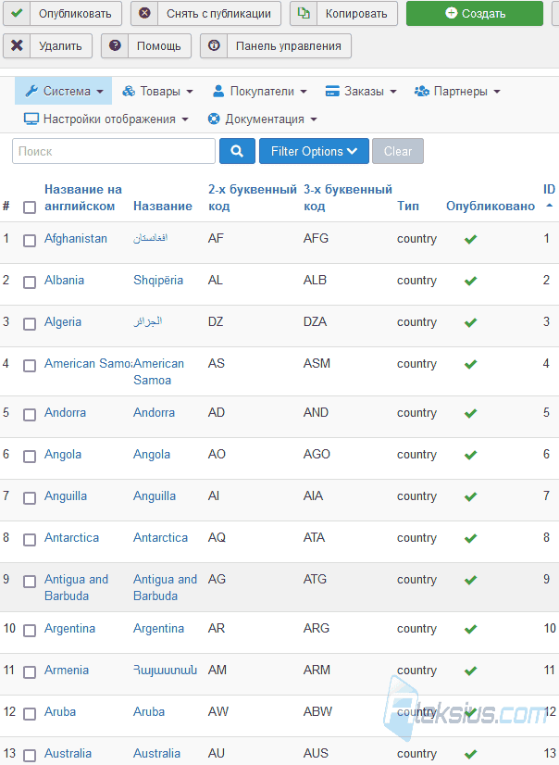Screen dimensions: 559x765
Task: Toggle published status of Angola
Action: coord(470,455)
